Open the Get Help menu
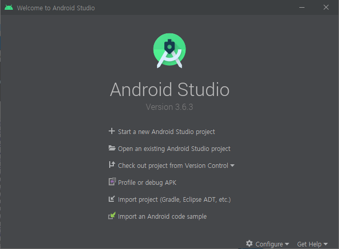 309,244
